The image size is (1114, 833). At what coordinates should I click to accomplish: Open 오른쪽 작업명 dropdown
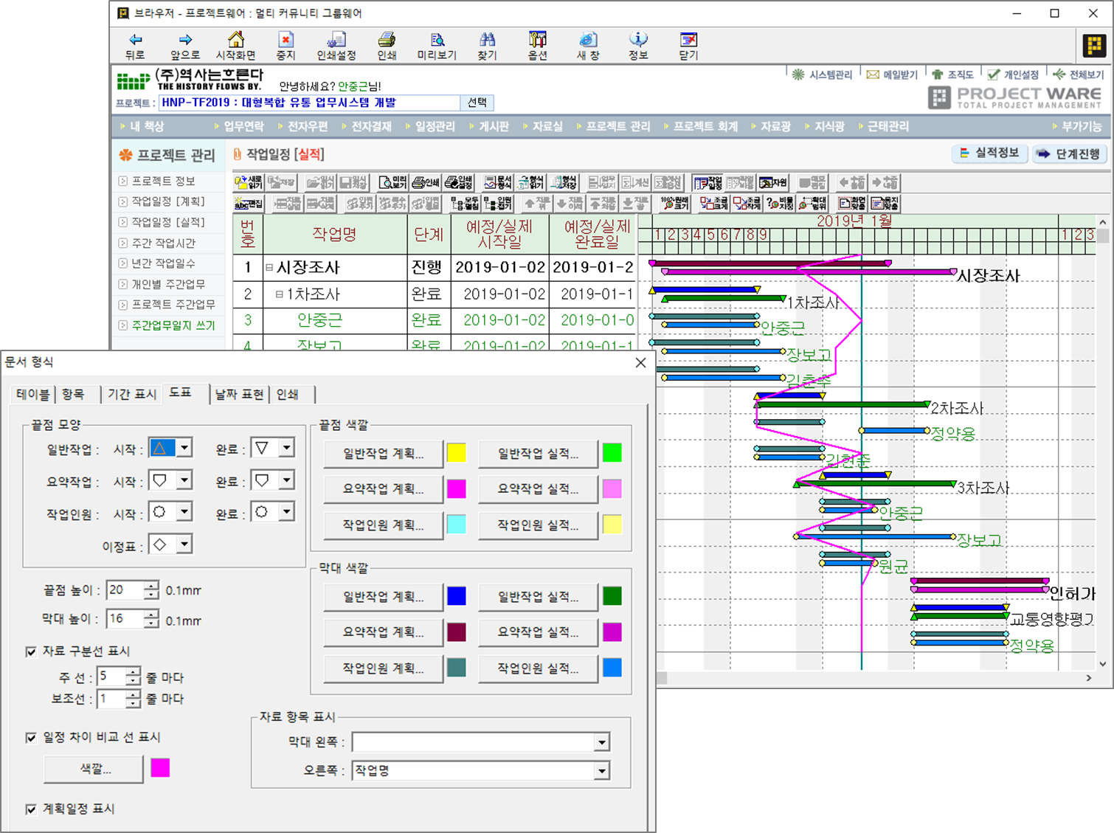tap(602, 771)
